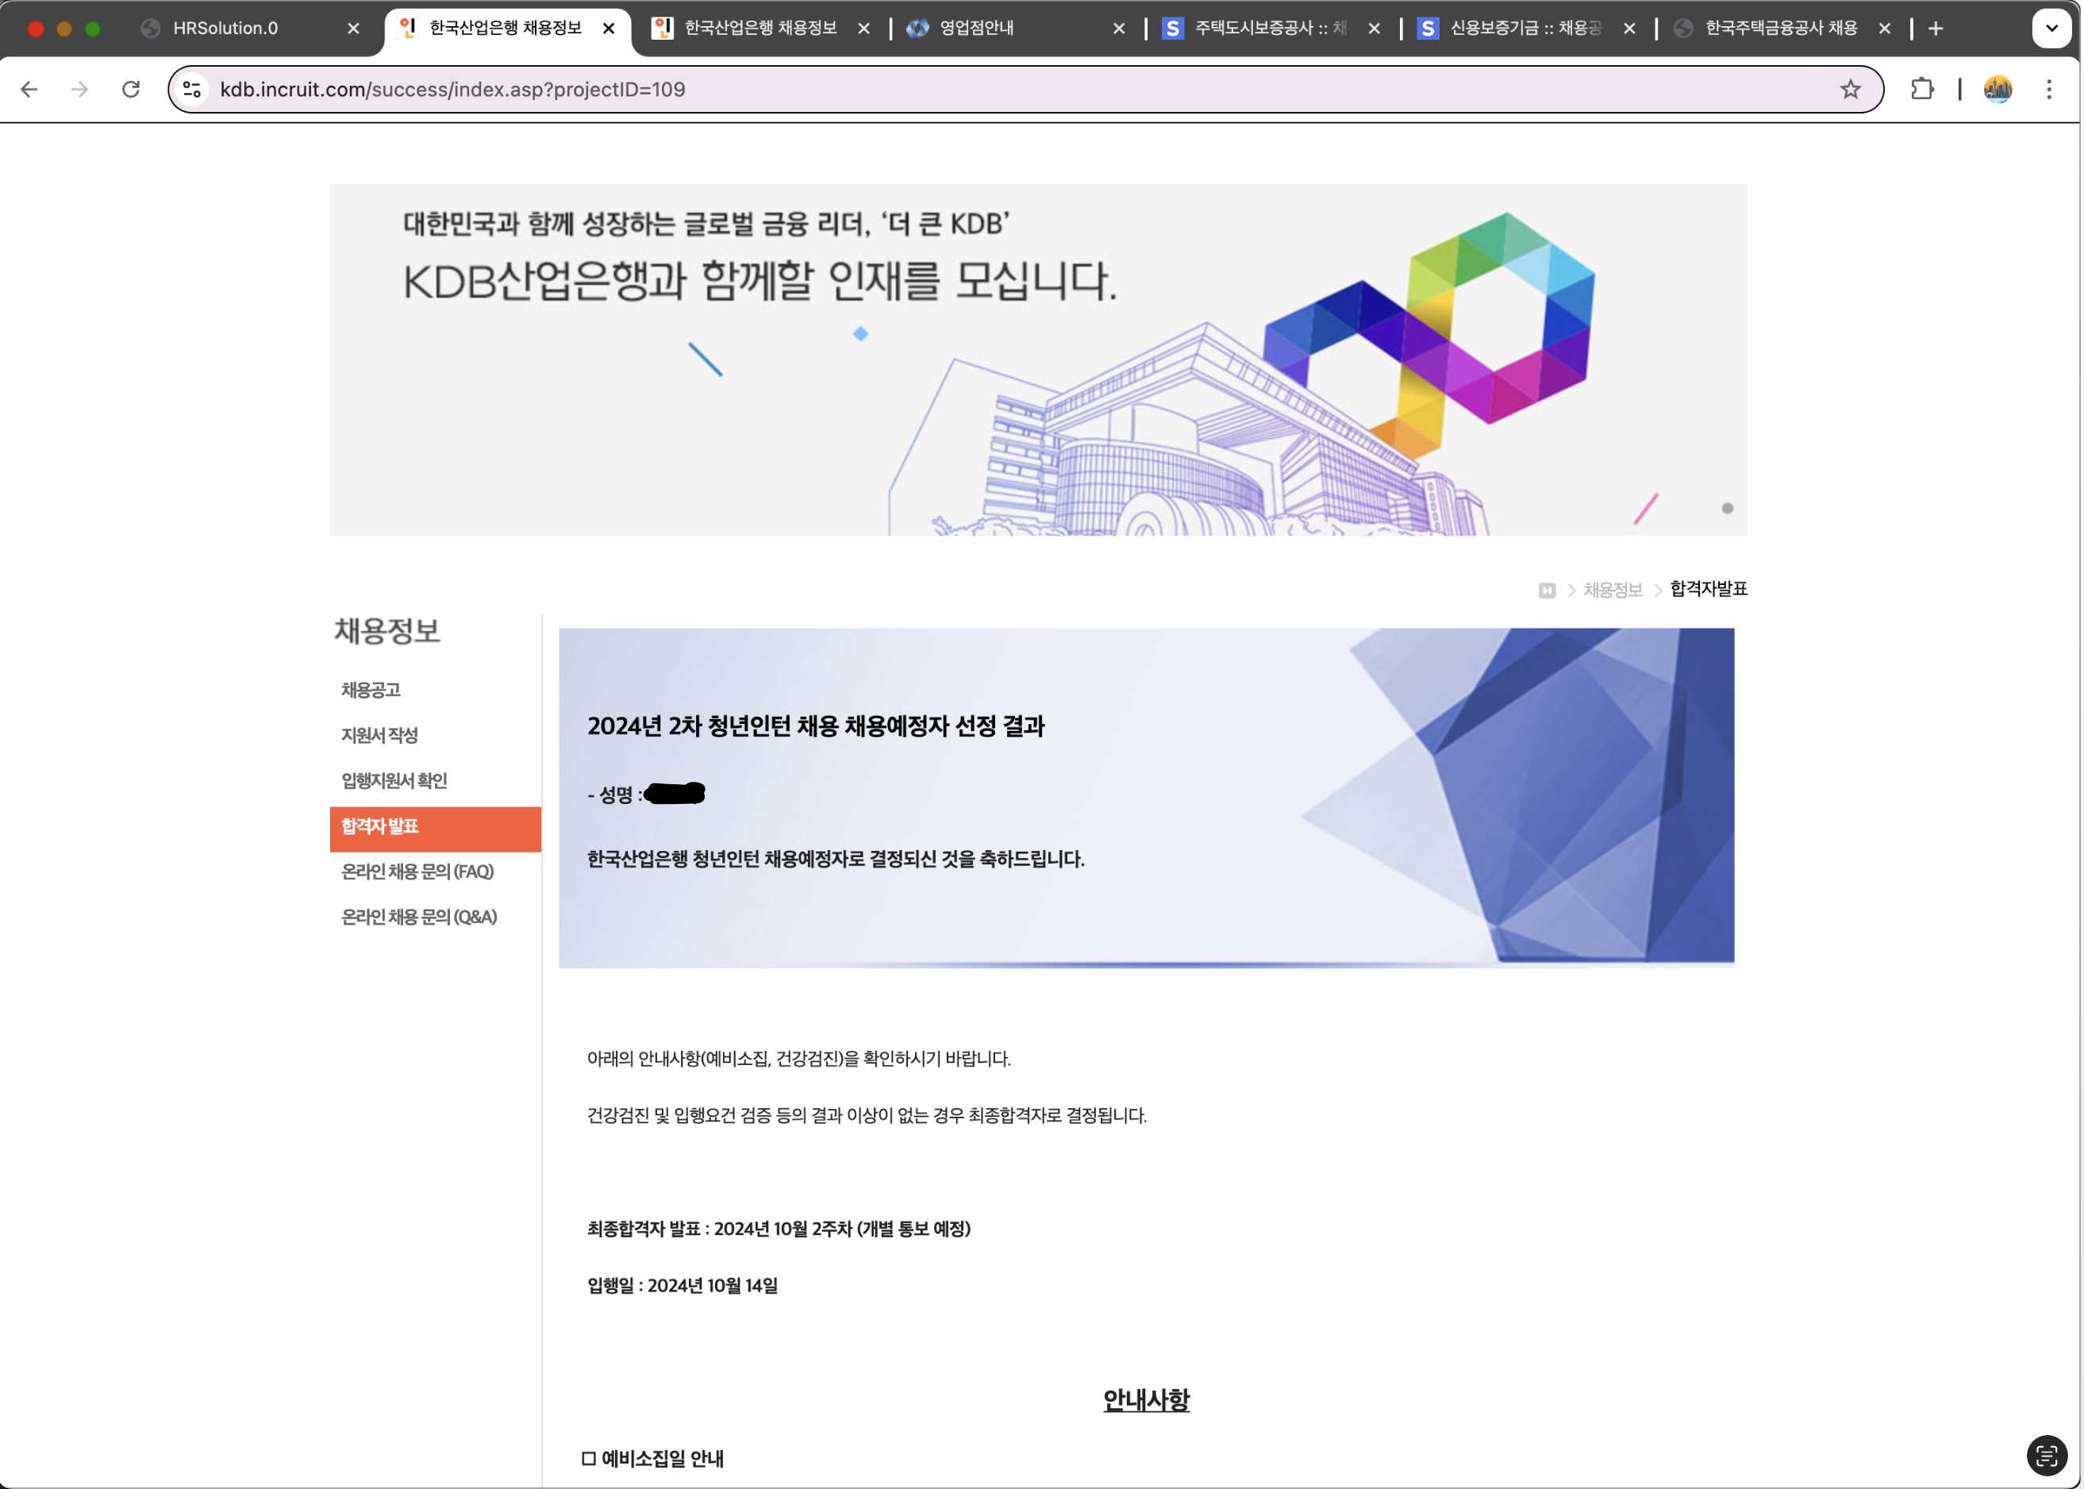Click the chat widget icon at bottom right
2084x1489 pixels.
click(2043, 1454)
